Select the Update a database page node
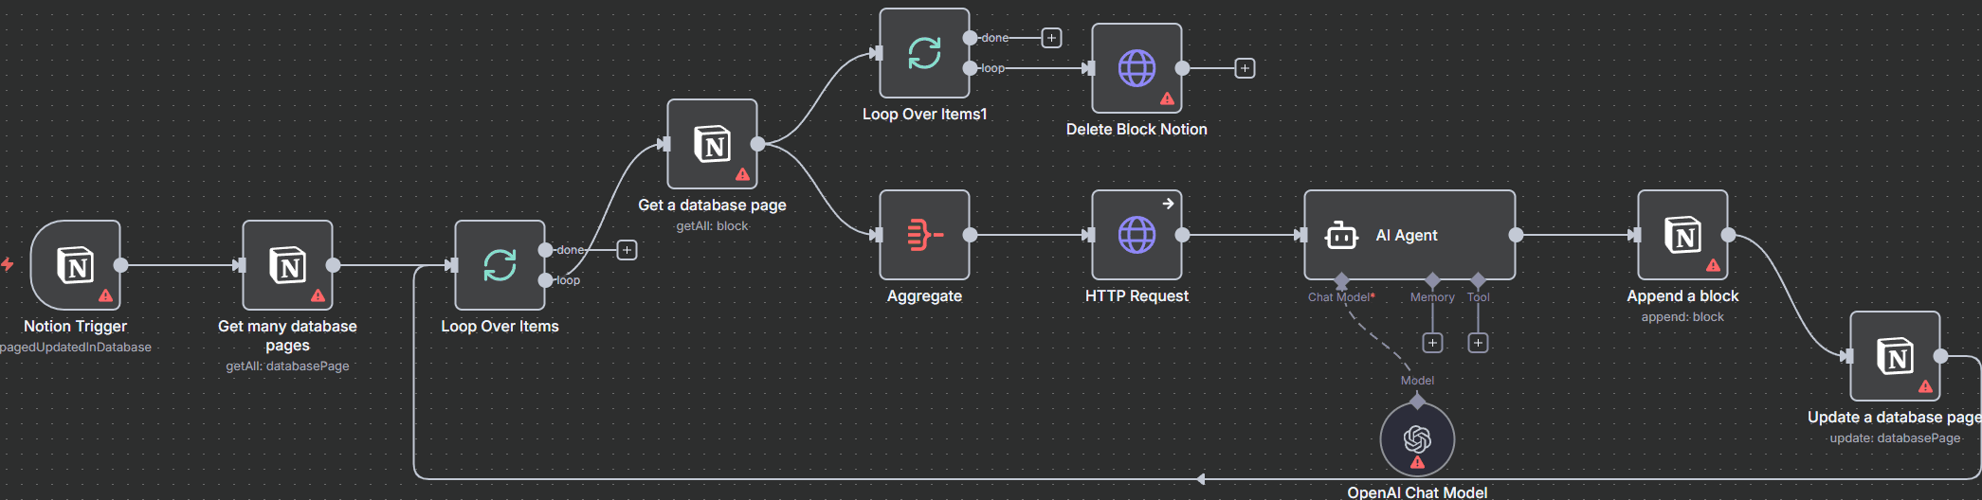The image size is (1982, 500). click(1895, 356)
